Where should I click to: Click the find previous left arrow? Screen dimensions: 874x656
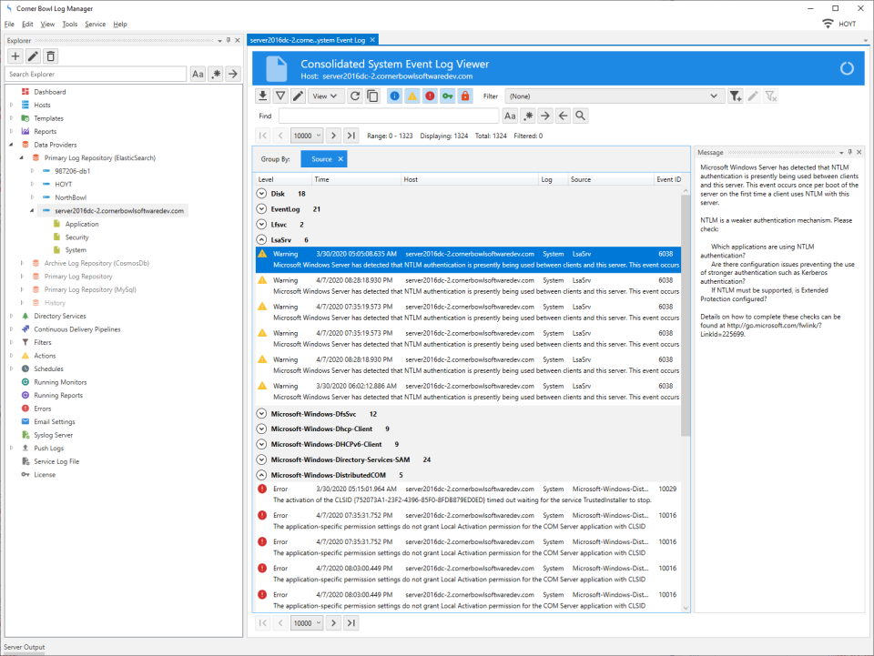[x=563, y=116]
